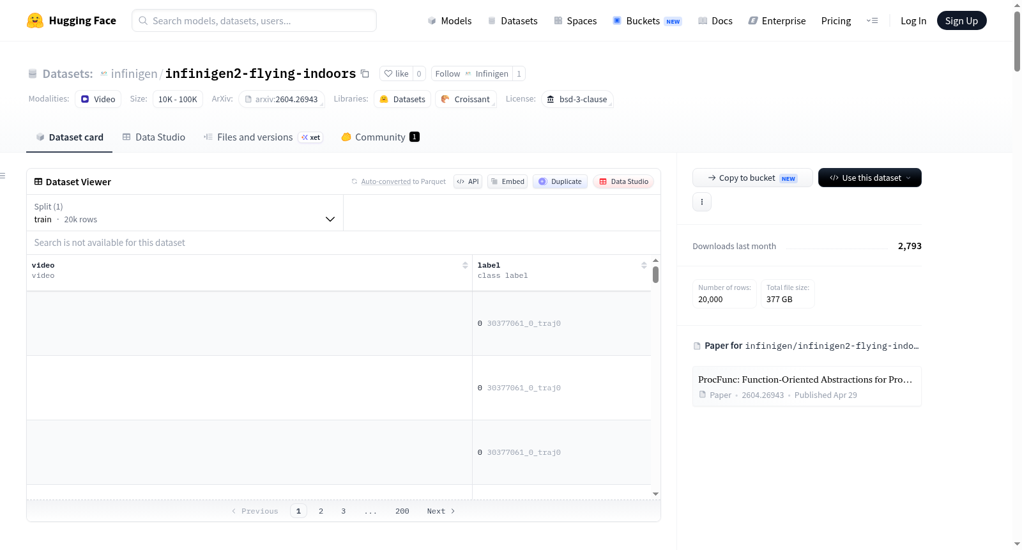1022x550 pixels.
Task: Click the like count number
Action: coord(419,73)
